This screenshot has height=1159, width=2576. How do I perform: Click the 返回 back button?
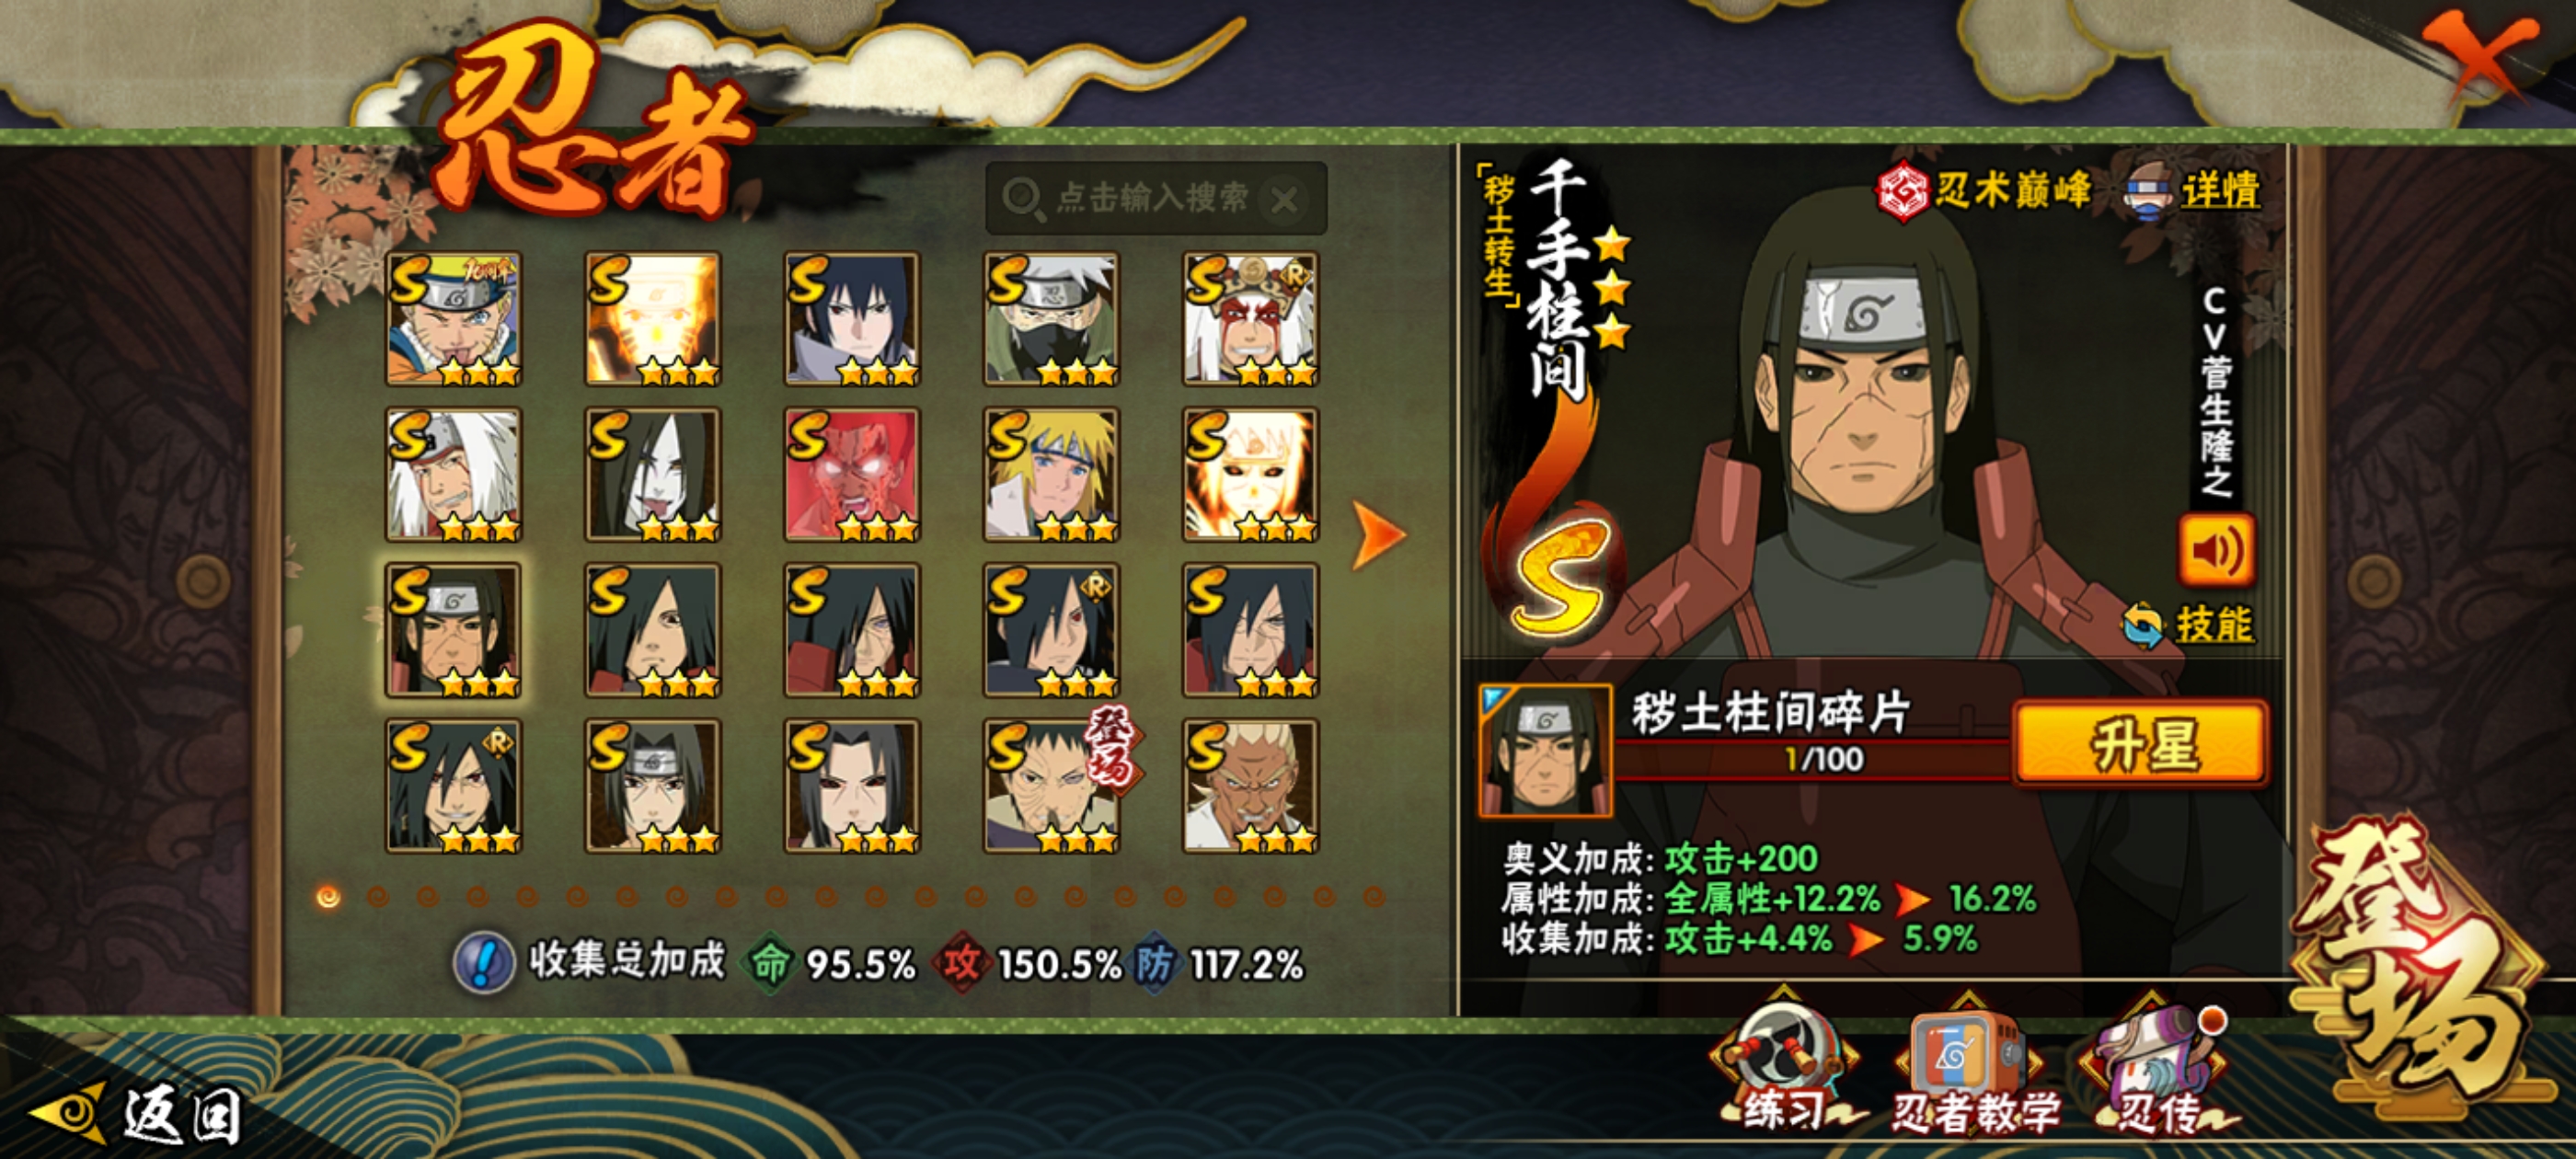click(136, 1114)
